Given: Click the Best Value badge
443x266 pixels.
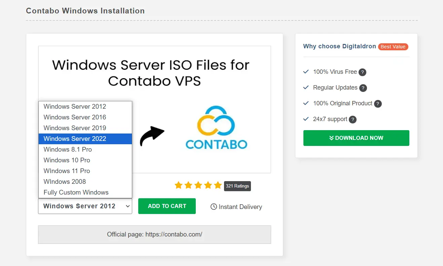Looking at the screenshot, I should 393,47.
